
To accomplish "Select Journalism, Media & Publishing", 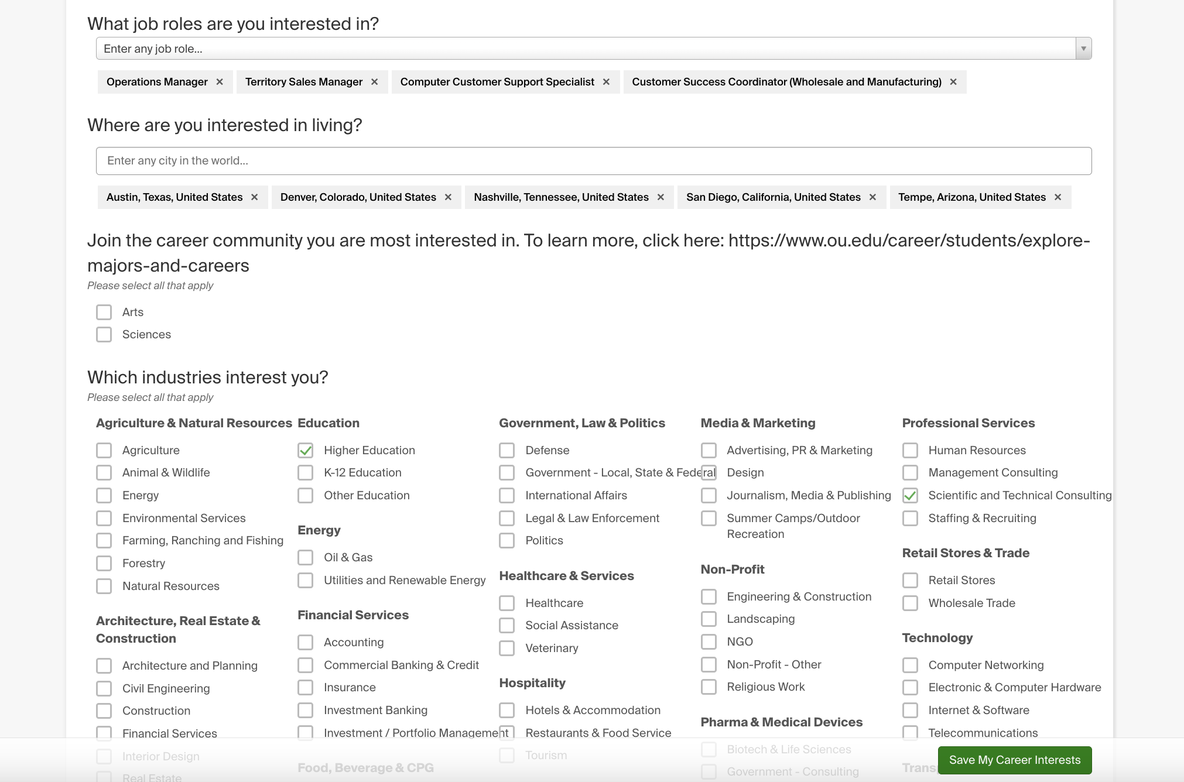I will tap(709, 495).
